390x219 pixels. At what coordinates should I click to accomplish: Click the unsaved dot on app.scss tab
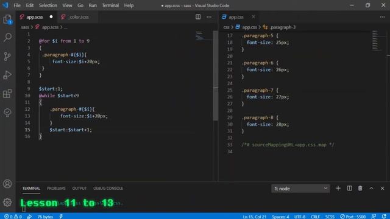51,17
